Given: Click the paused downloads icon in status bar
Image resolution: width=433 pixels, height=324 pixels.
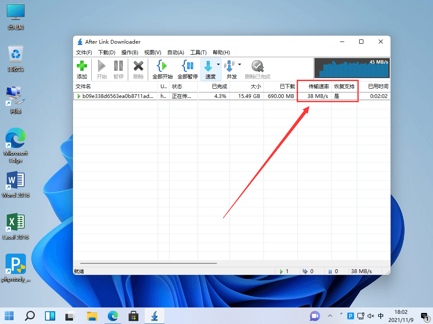Looking at the screenshot, I should (330, 271).
